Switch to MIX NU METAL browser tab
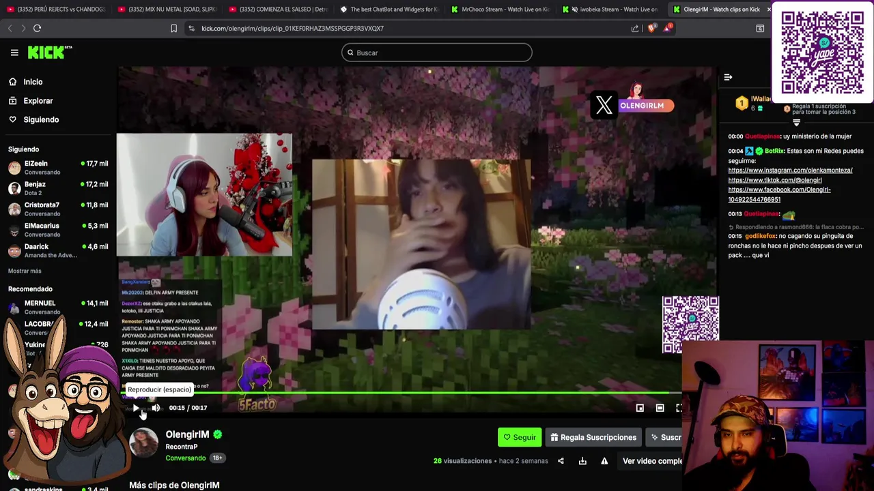874x491 pixels. (x=167, y=9)
